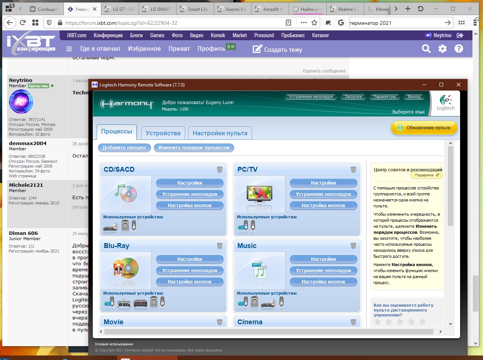Image resolution: width=483 pixels, height=360 pixels.
Task: Open the Настройки пульта tab
Action: 220,133
